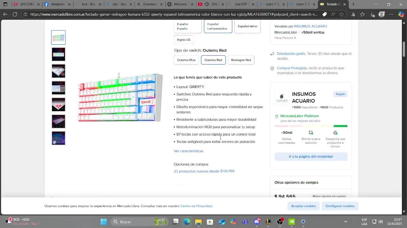
Task: Open the shopping price tag icon
Action: [x=324, y=14]
